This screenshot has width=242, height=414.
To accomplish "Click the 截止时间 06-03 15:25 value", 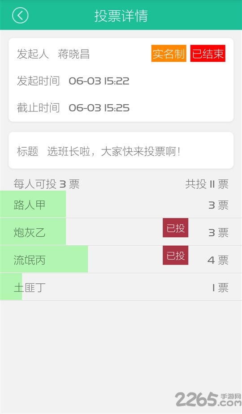I will tap(99, 108).
